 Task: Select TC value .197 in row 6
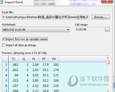tap(15, 86)
